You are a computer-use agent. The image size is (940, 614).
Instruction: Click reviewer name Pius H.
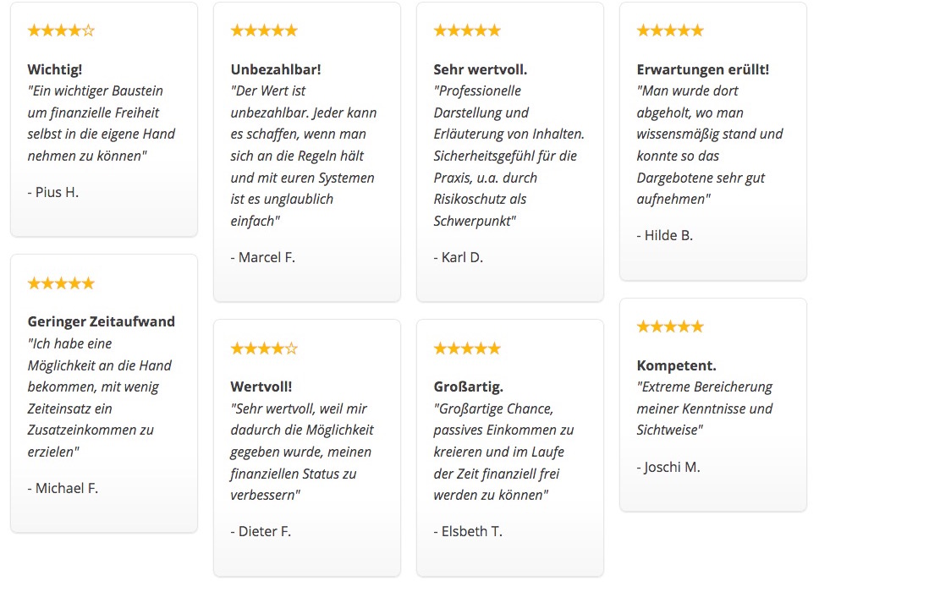tap(53, 192)
